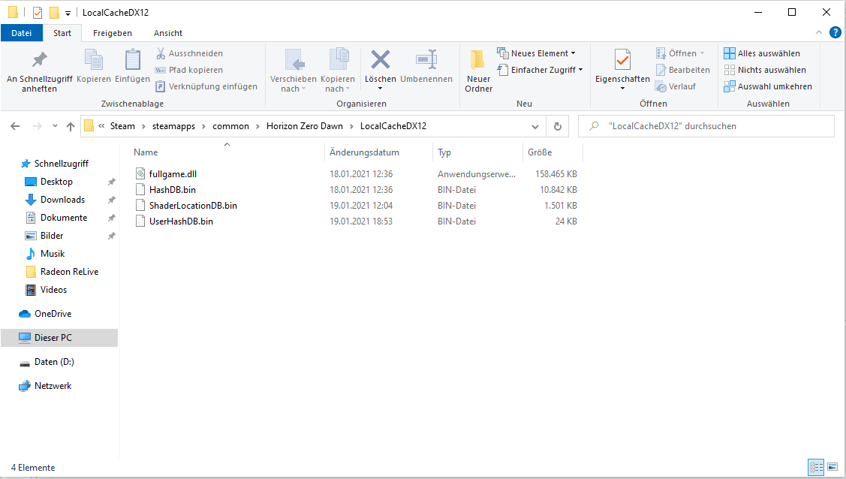
Task: Create a Neuer Ordner
Action: click(479, 70)
